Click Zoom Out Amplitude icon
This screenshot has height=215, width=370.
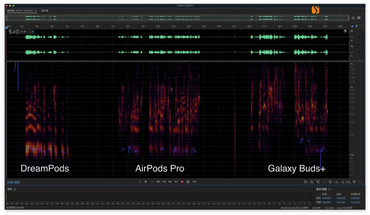tap(312, 182)
